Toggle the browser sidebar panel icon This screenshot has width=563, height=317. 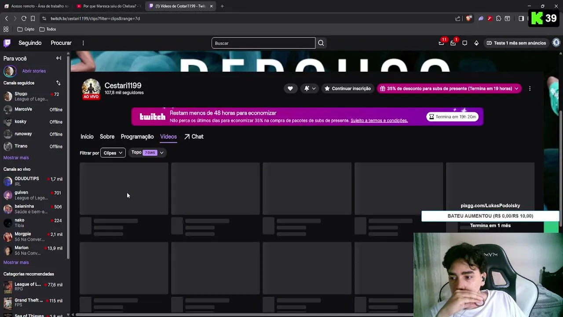(x=521, y=18)
